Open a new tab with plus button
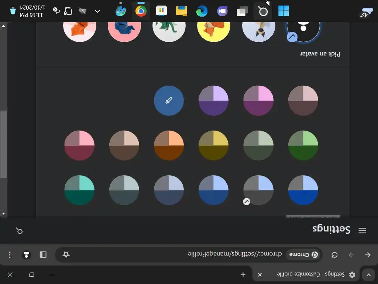This screenshot has height=284, width=378. click(x=243, y=275)
